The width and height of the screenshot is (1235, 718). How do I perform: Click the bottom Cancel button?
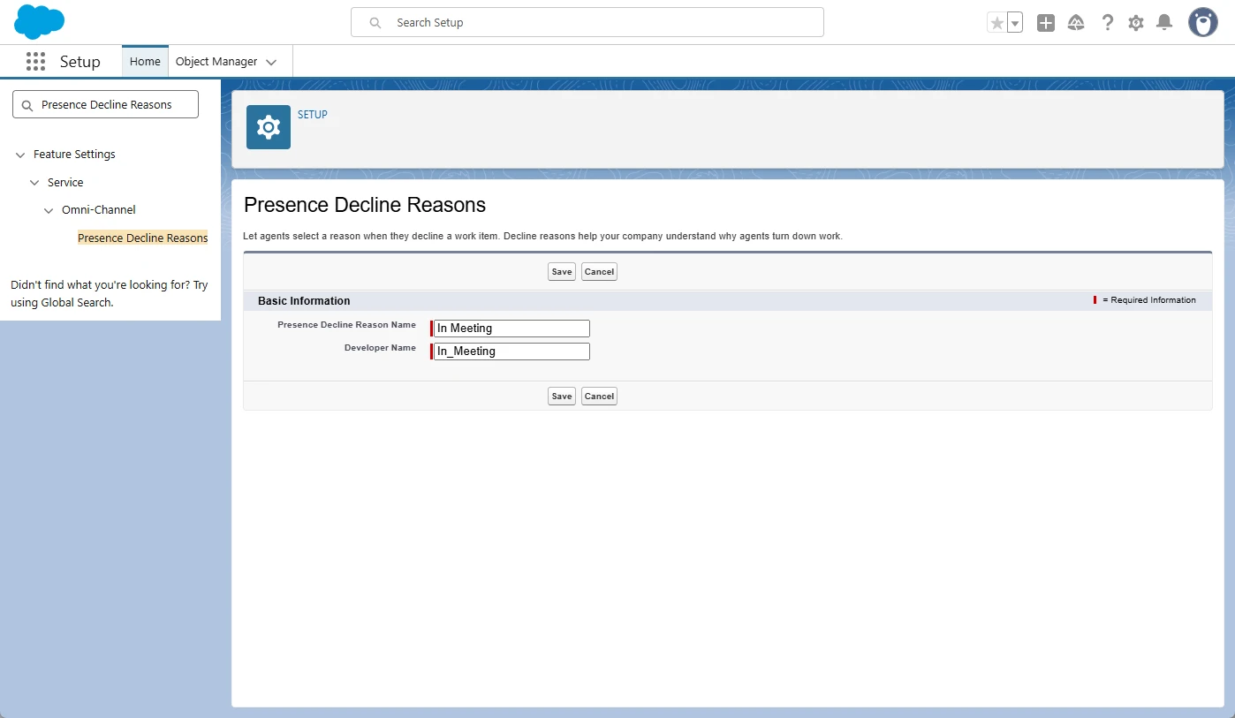599,397
